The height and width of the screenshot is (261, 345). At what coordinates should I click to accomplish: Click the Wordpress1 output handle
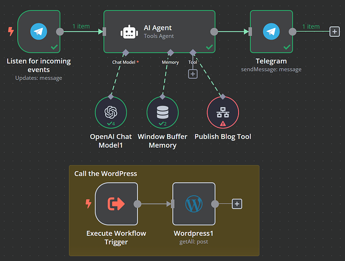tap(215, 204)
